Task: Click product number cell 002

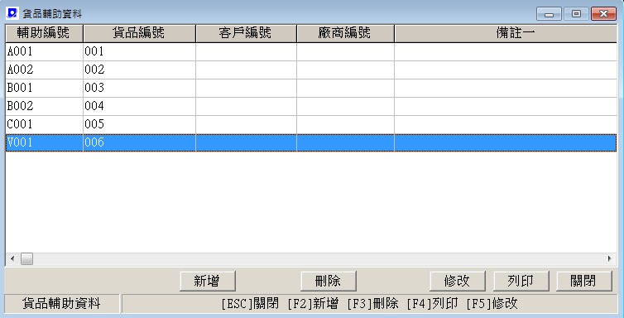Action: (139, 70)
